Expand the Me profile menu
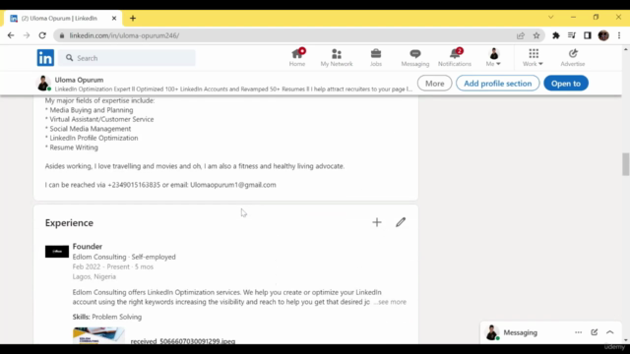 point(493,57)
